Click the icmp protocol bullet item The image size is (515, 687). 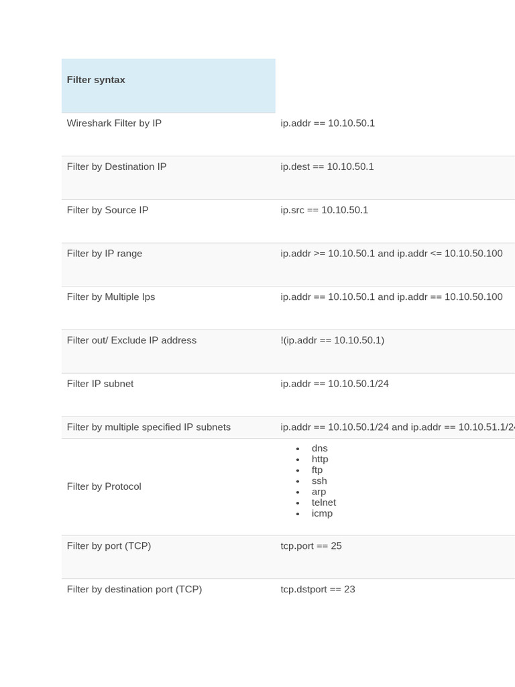322,513
